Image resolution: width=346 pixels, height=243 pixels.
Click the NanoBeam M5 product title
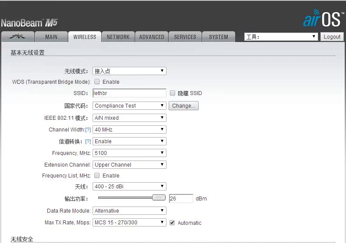click(29, 23)
